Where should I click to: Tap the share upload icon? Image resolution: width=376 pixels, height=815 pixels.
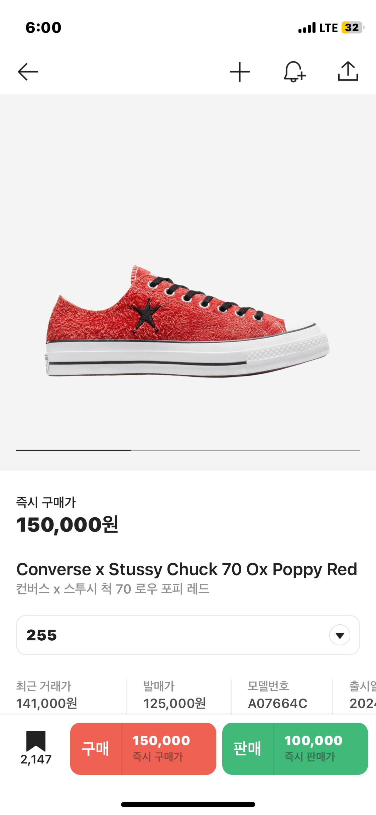tap(348, 71)
